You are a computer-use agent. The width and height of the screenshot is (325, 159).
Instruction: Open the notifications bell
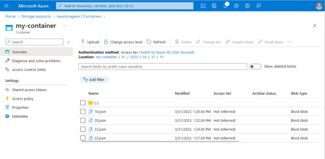pos(225,6)
